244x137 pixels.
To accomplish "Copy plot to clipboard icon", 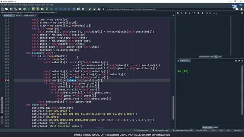I will coord(186,13).
